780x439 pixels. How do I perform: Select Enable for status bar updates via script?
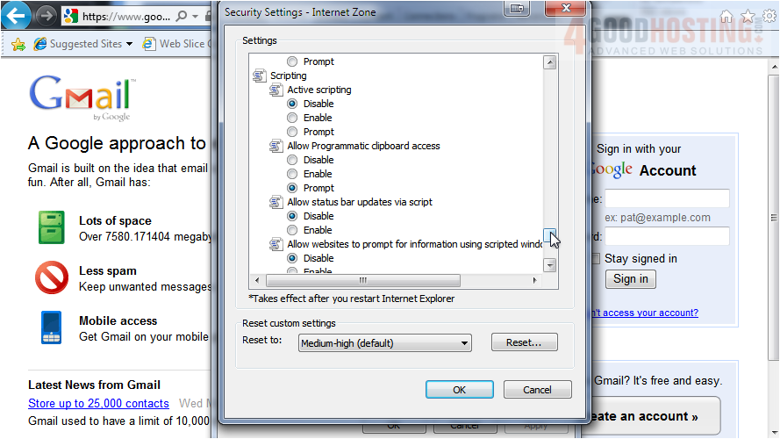click(x=292, y=230)
